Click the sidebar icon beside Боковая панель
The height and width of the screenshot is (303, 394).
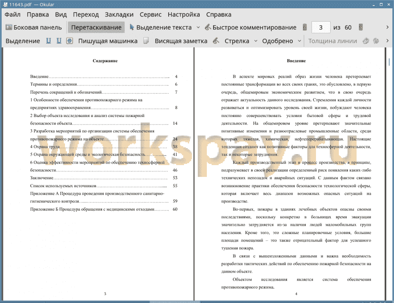click(x=9, y=27)
